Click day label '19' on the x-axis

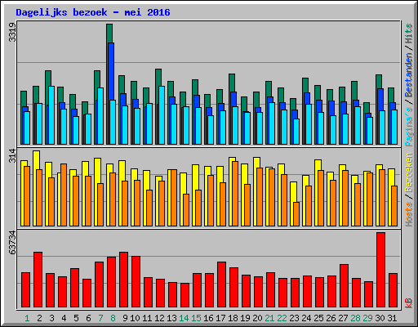pos(245,318)
